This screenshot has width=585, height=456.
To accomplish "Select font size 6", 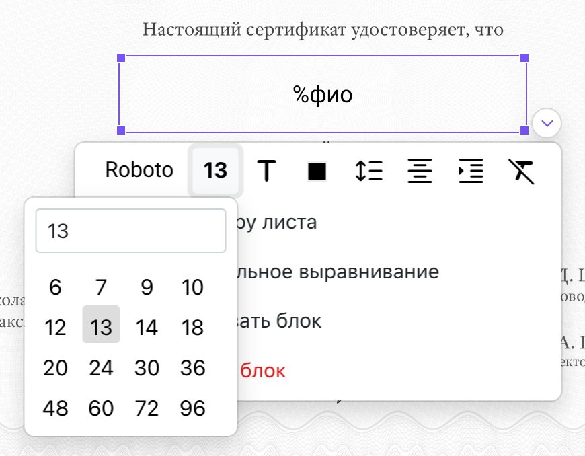I will click(x=55, y=287).
